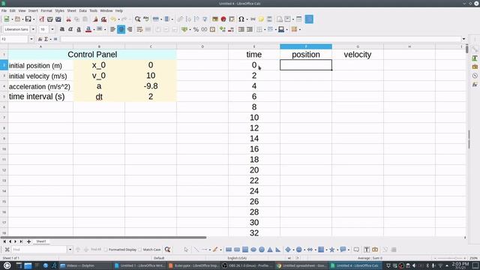480x270 pixels.
Task: Open the Name Box dropdown arrow
Action: (31, 39)
